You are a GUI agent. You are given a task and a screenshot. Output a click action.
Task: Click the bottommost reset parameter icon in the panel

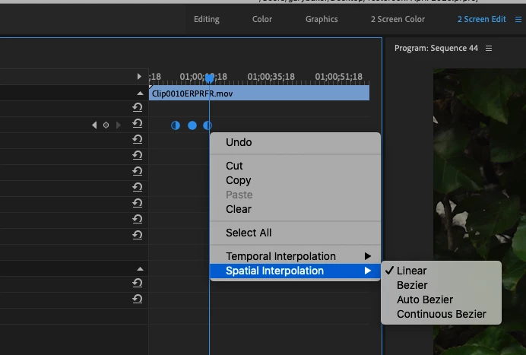138,299
